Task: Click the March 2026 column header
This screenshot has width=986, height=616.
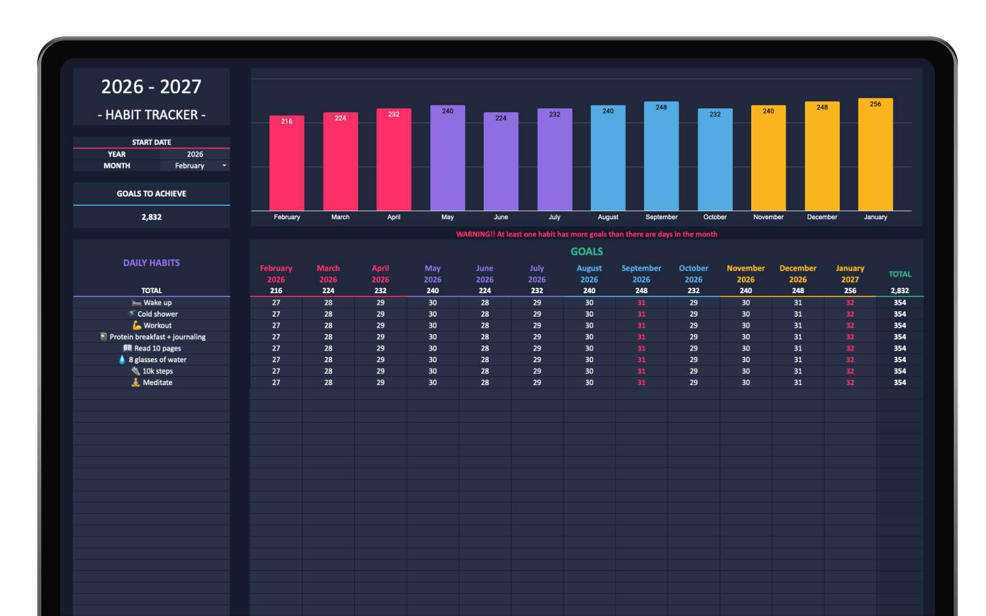Action: pyautogui.click(x=328, y=274)
